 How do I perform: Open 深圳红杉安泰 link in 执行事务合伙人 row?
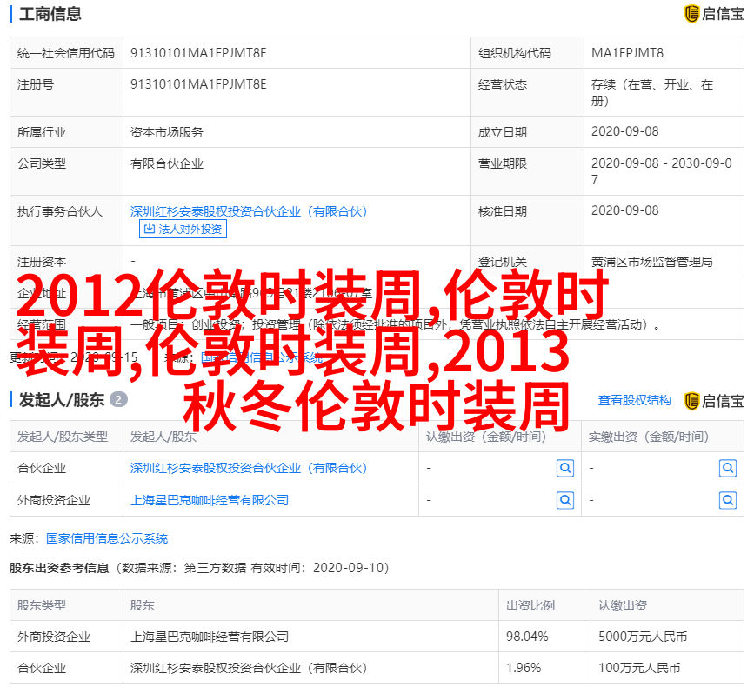pyautogui.click(x=249, y=211)
